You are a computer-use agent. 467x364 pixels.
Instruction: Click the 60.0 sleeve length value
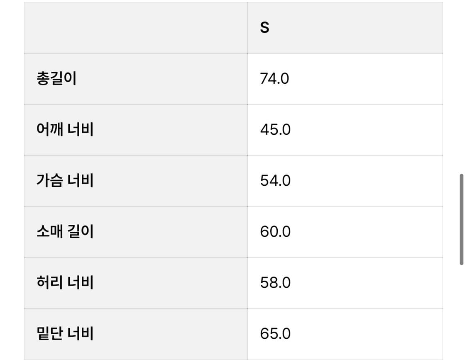(275, 232)
